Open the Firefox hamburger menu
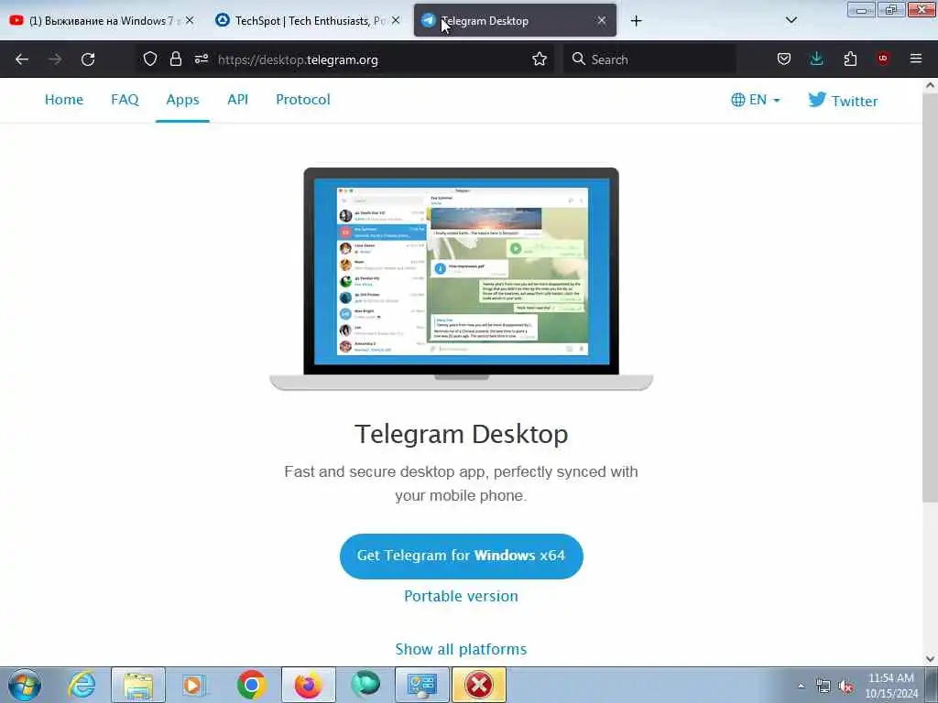 [x=916, y=59]
